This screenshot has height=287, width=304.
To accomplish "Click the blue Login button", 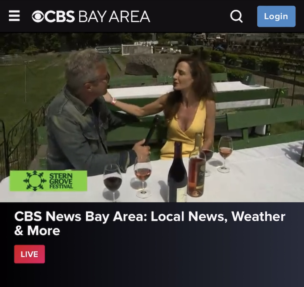I will 276,16.
